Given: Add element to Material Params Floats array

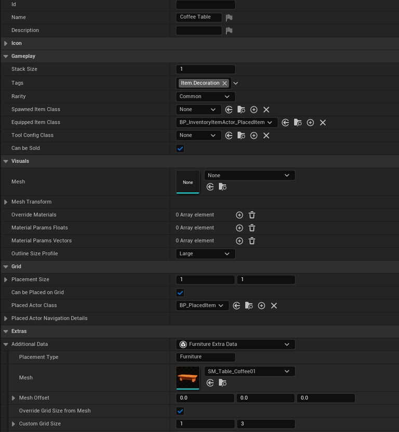Looking at the screenshot, I should [240, 228].
